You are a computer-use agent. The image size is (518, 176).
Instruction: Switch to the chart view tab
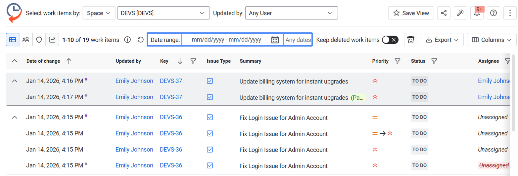(x=52, y=40)
